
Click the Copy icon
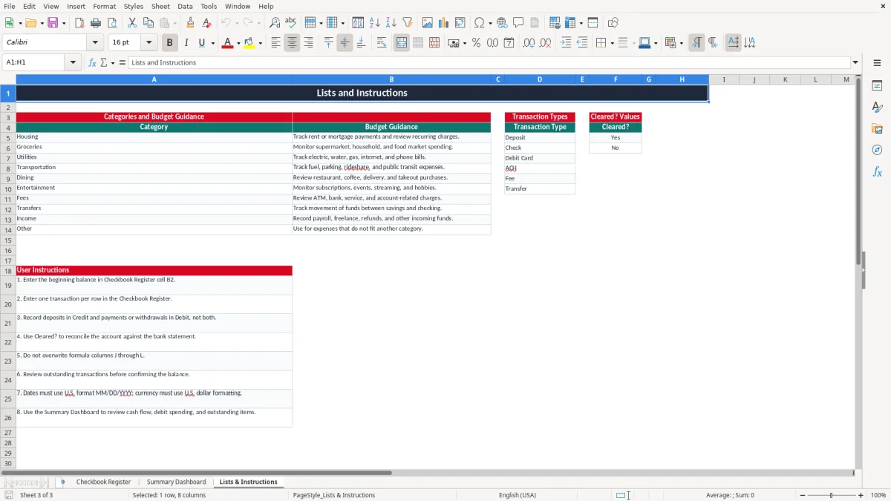[x=148, y=23]
